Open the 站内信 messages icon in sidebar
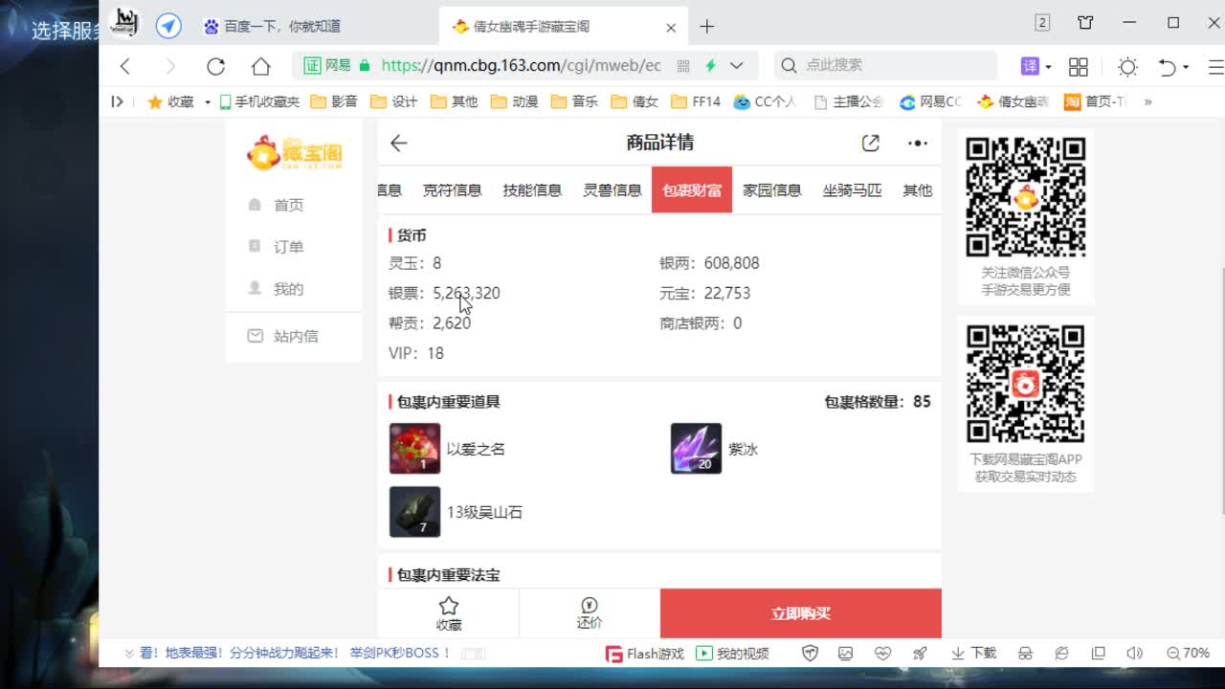This screenshot has width=1225, height=689. click(x=255, y=336)
